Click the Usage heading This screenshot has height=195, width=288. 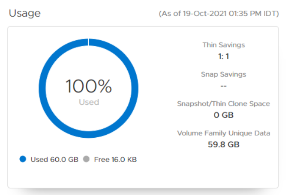pyautogui.click(x=24, y=13)
